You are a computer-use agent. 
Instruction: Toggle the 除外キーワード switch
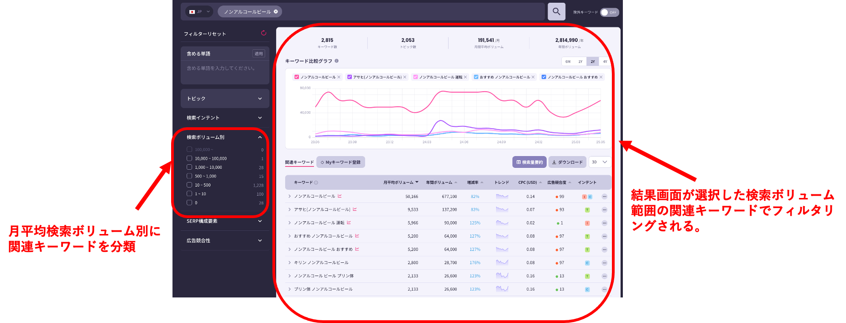[609, 12]
